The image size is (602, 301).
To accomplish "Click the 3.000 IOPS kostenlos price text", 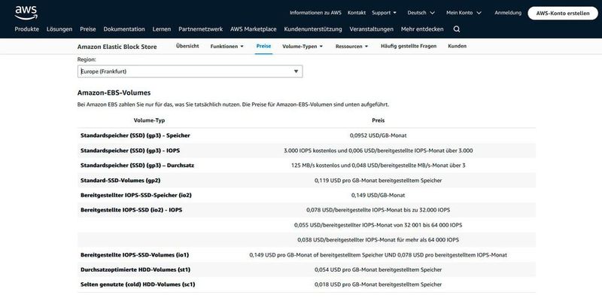I will pyautogui.click(x=379, y=150).
